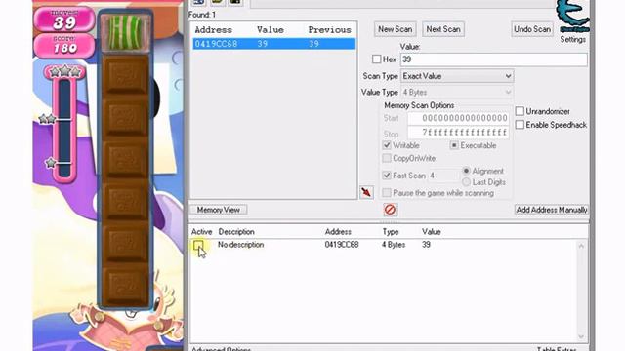Click the Value column header in results
The height and width of the screenshot is (351, 625).
click(x=271, y=30)
